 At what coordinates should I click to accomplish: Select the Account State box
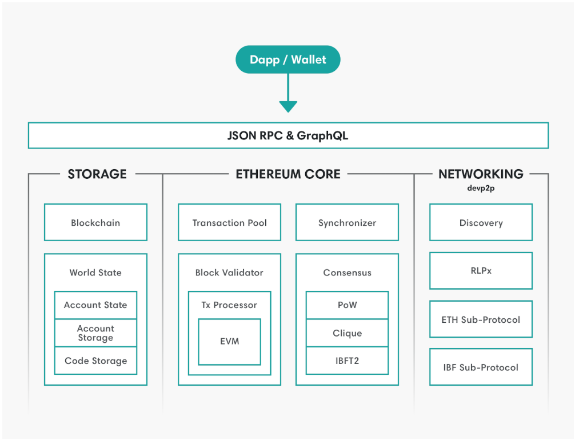coord(95,305)
